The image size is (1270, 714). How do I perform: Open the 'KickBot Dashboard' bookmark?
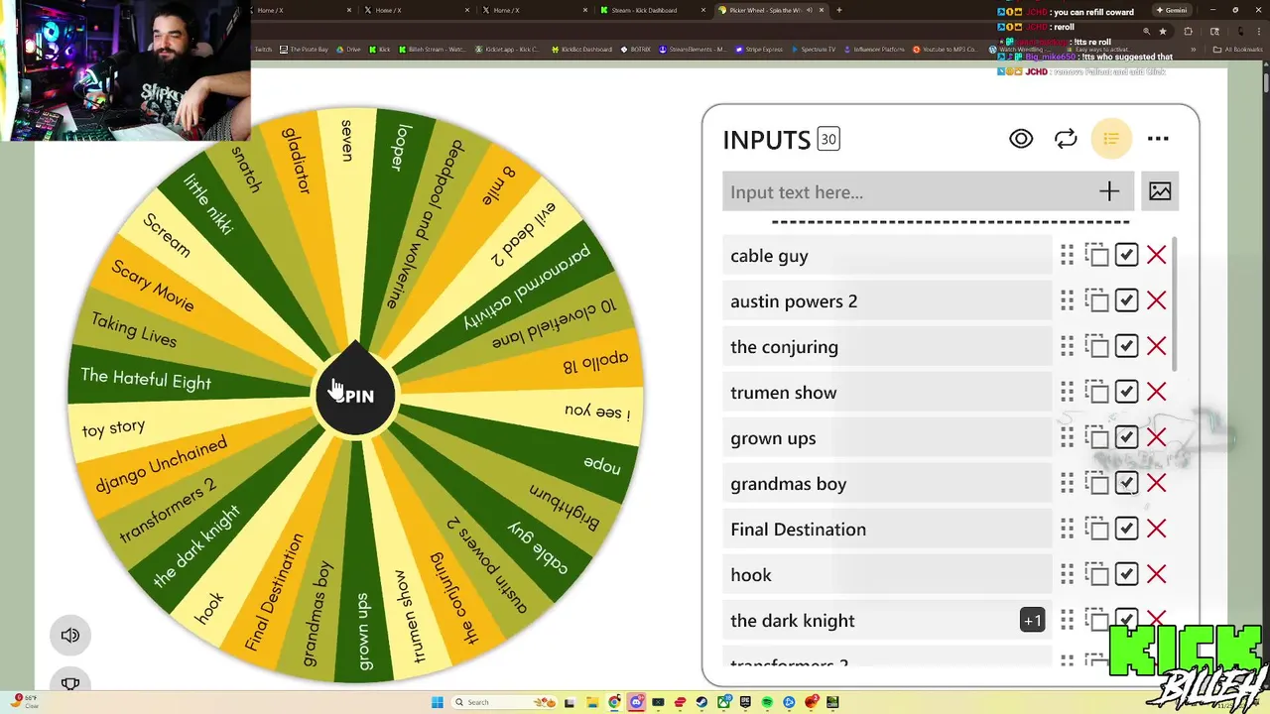[581, 49]
